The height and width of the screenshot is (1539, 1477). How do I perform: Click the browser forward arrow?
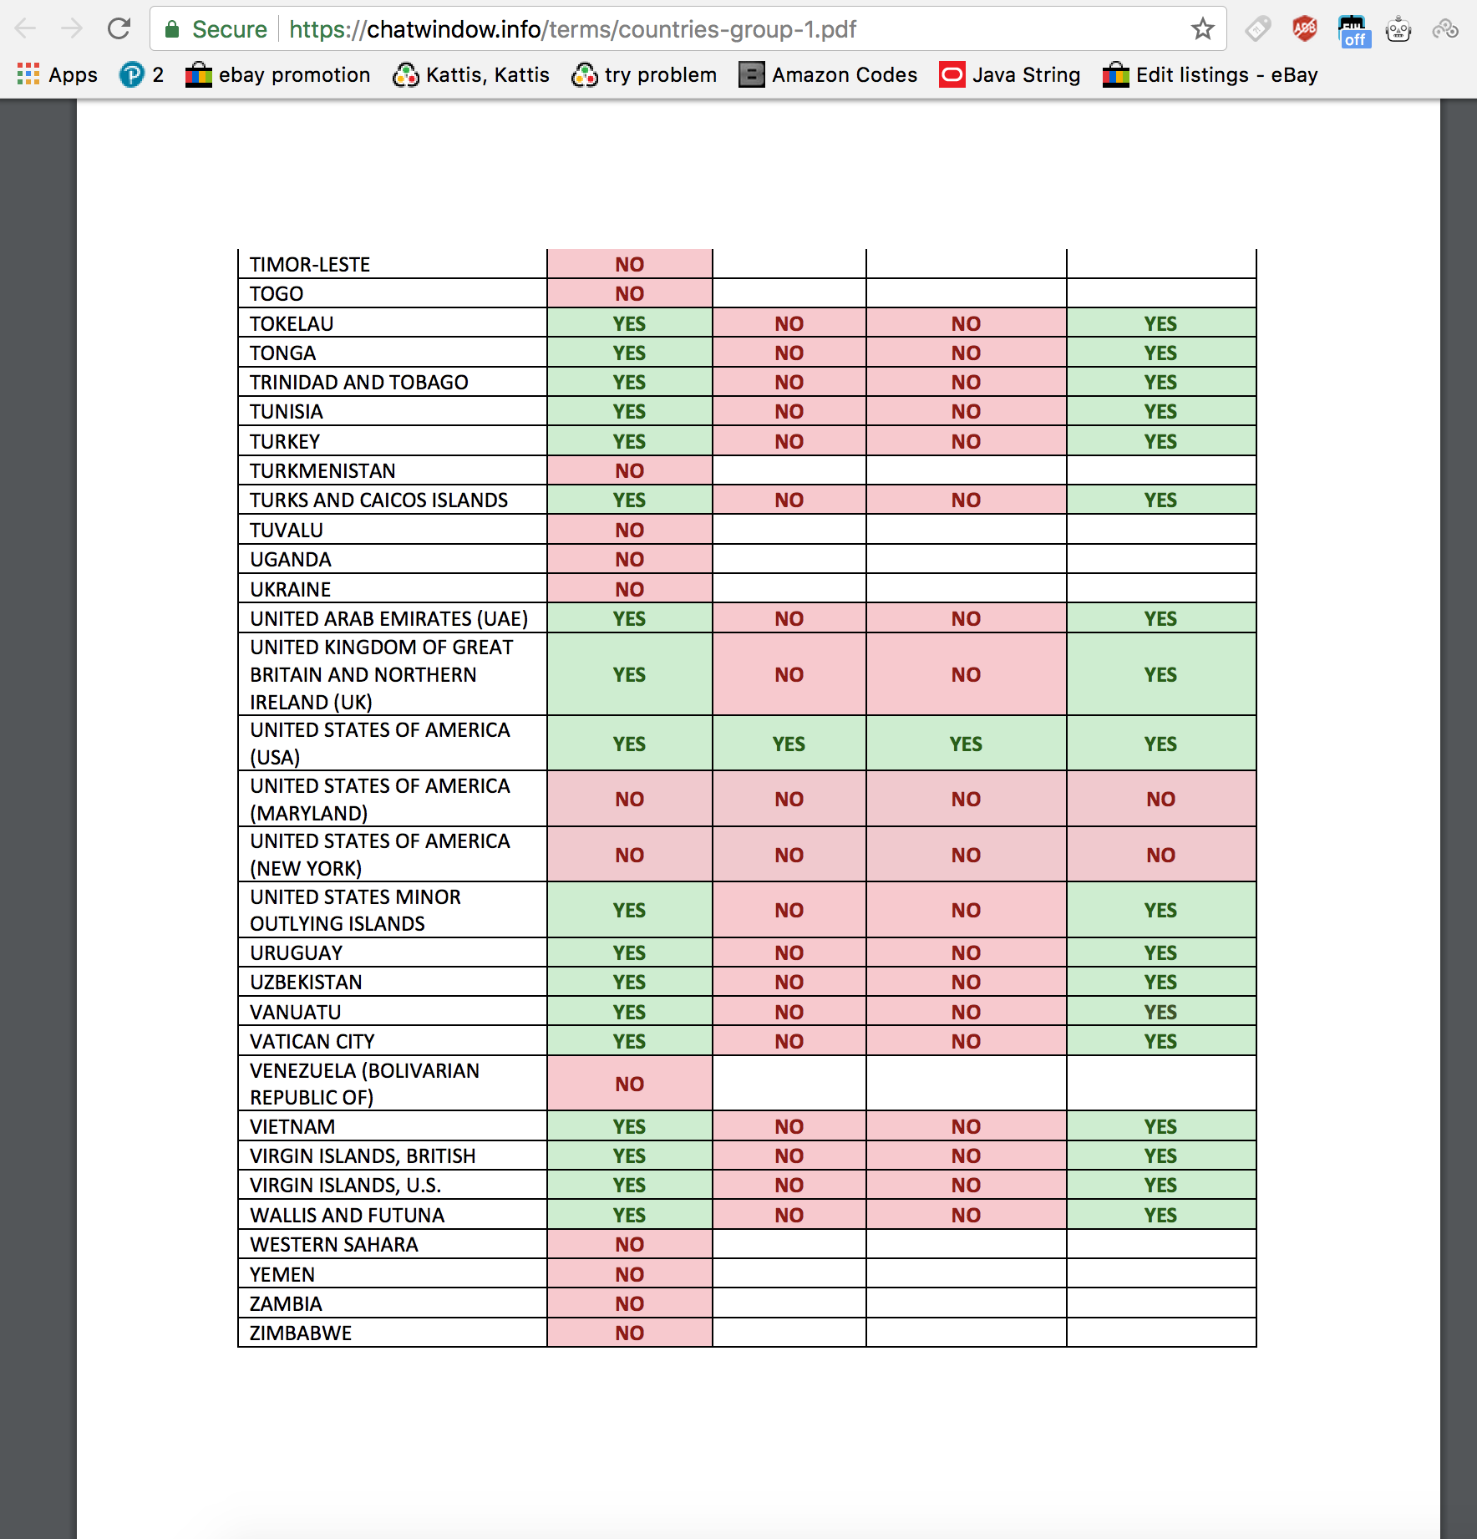[72, 29]
